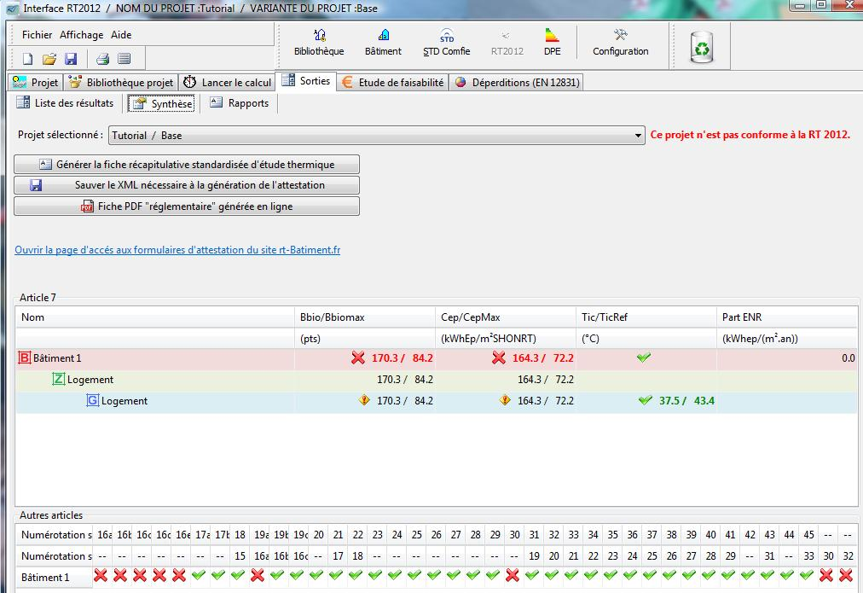Switch to Etude de faisabilité tab
The width and height of the screenshot is (863, 593).
point(393,83)
